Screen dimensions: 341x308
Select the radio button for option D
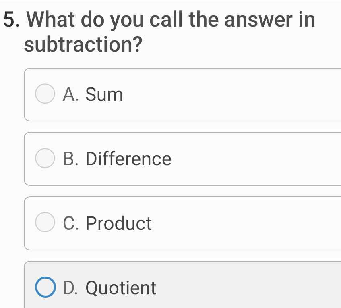coord(45,287)
